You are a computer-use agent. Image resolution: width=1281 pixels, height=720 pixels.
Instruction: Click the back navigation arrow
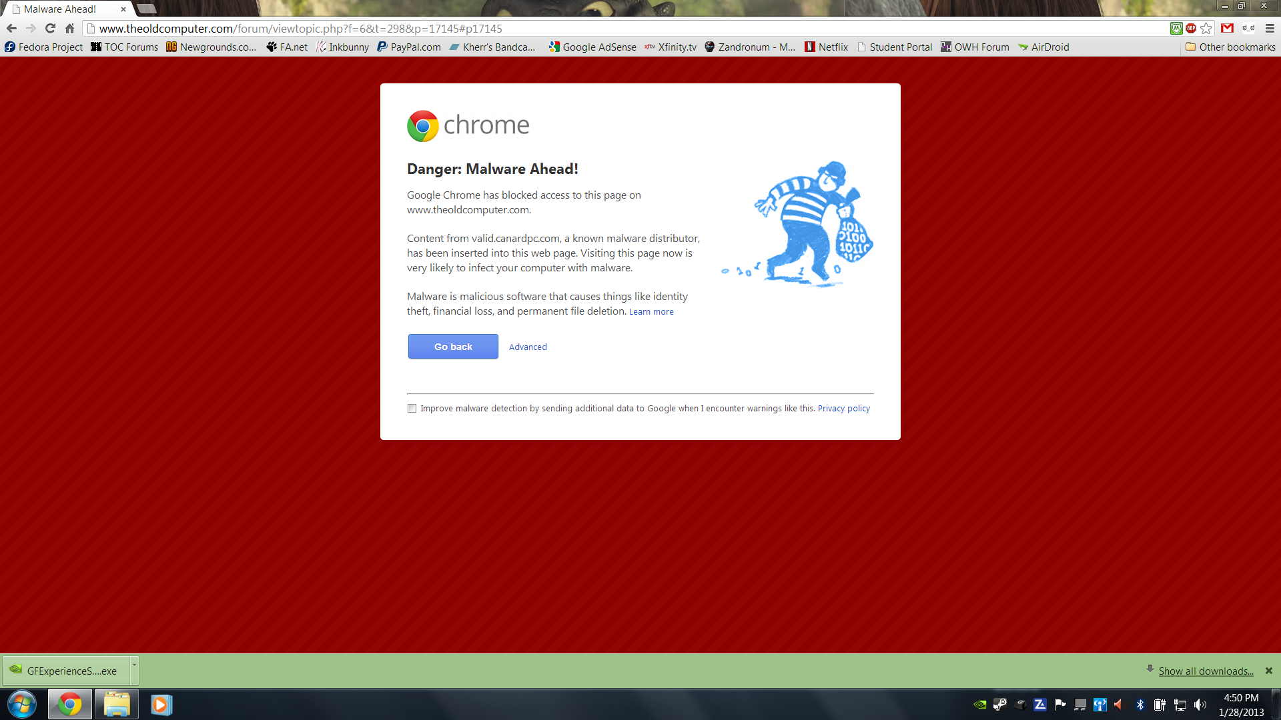click(11, 29)
